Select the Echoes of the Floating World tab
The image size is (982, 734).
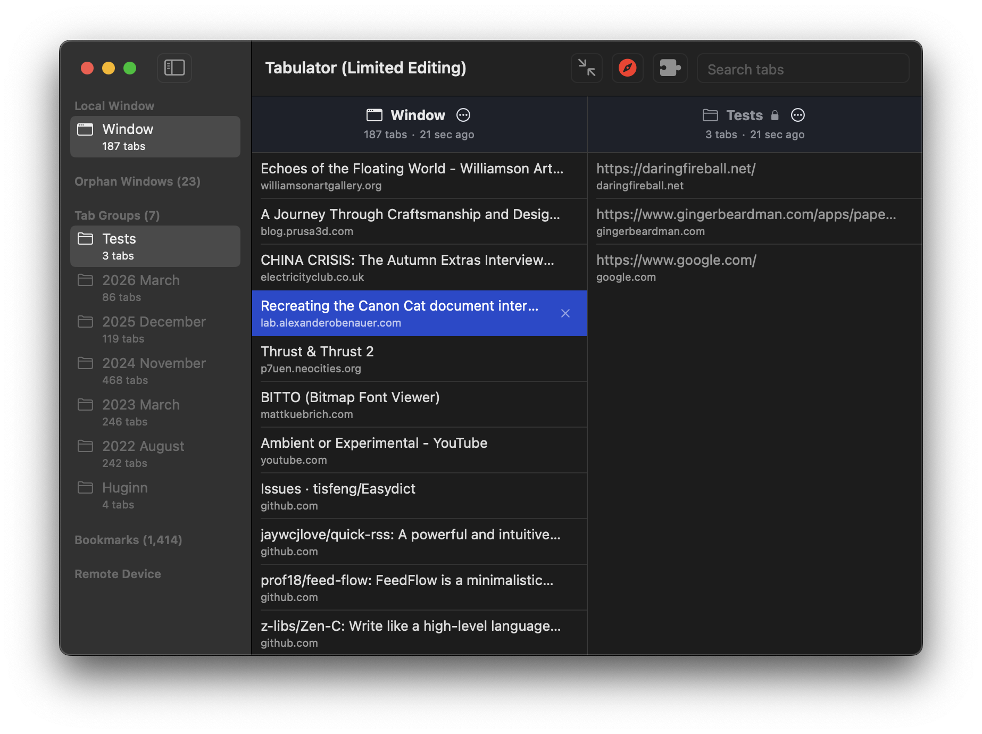click(x=419, y=176)
